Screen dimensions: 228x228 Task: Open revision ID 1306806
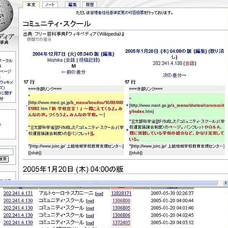(121, 215)
